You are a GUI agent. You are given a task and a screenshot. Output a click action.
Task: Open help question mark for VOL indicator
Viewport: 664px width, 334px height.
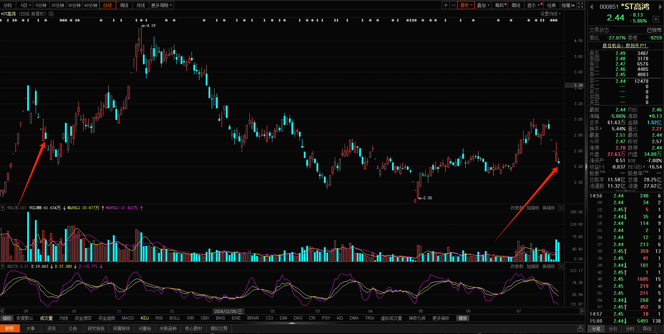point(2,208)
